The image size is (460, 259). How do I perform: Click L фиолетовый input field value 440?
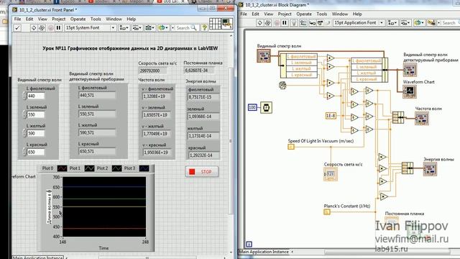pyautogui.click(x=36, y=96)
